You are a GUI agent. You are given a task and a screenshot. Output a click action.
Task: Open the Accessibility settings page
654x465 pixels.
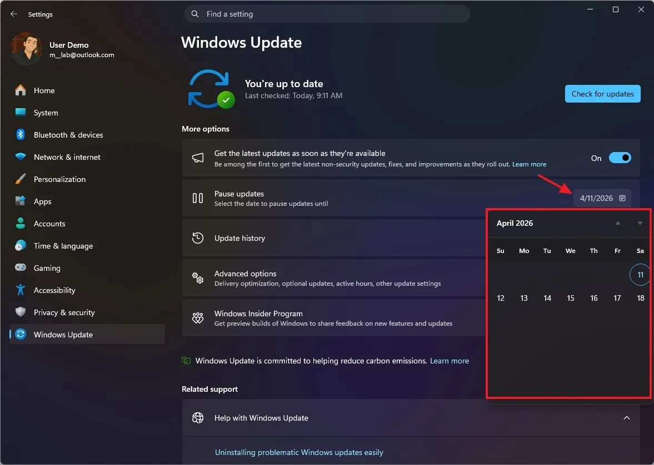pos(88,290)
